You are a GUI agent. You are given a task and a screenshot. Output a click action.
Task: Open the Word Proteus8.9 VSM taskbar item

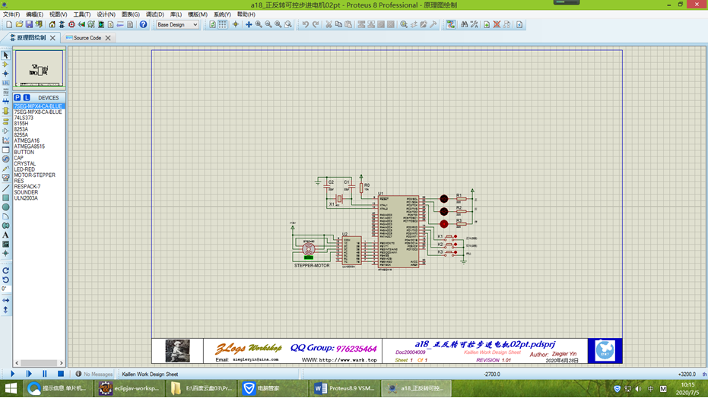pos(344,388)
